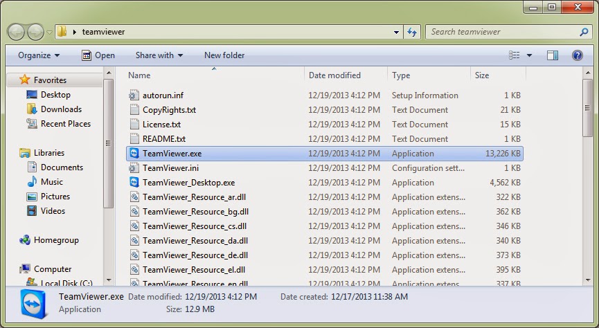The height and width of the screenshot is (328, 599).
Task: Click the navigation pane scrollbar thumb
Action: point(109,143)
